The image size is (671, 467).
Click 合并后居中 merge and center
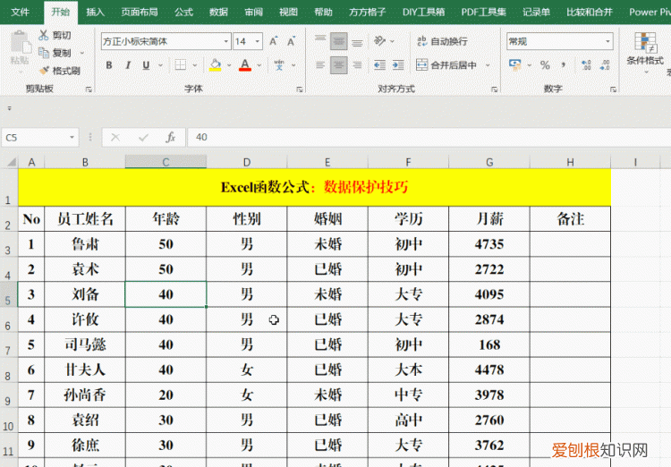[x=446, y=65]
